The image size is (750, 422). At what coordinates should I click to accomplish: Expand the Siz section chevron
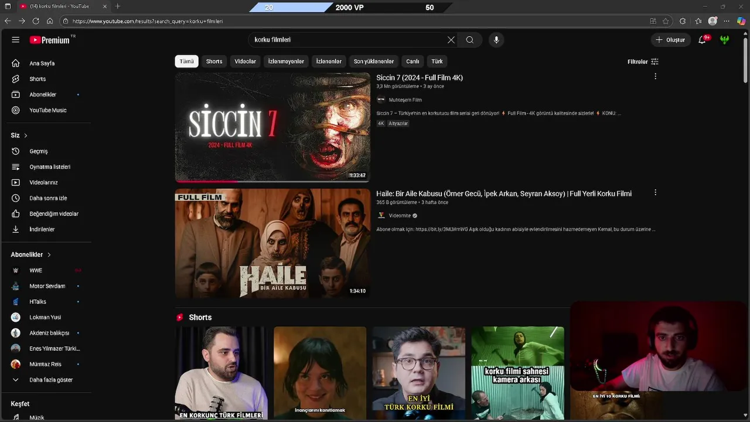(26, 135)
